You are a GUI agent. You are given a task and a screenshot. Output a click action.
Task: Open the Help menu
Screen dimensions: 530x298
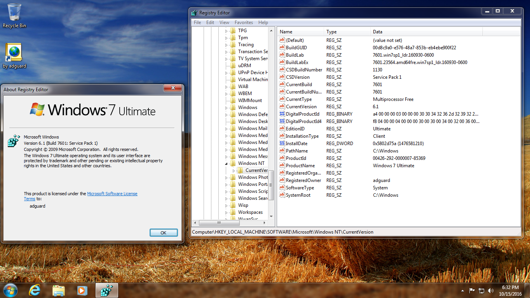(263, 23)
